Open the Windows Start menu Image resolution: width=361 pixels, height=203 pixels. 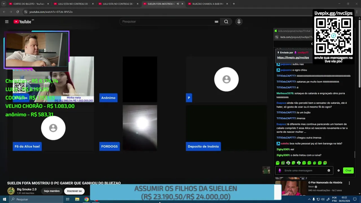(5, 199)
